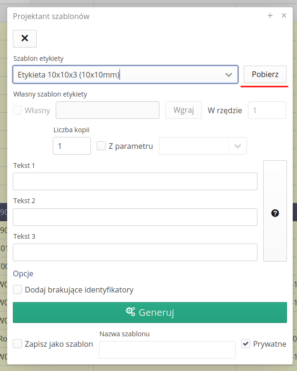Open the Szablon etykiety dropdown
Image resolution: width=297 pixels, height=371 pixels.
125,75
